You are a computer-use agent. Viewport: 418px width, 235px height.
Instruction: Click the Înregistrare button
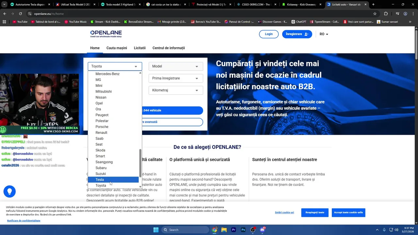(x=297, y=34)
